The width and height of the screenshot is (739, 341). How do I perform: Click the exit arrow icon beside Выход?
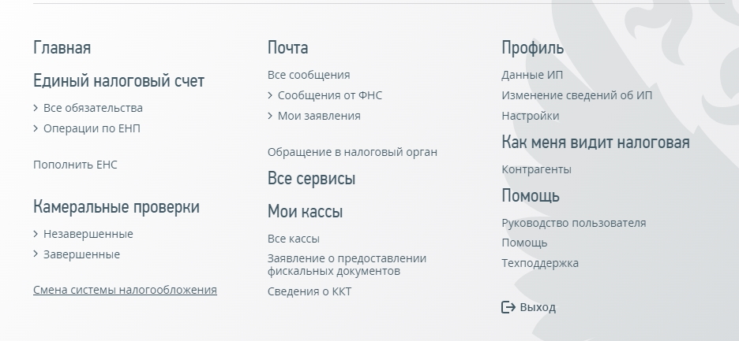pyautogui.click(x=508, y=308)
